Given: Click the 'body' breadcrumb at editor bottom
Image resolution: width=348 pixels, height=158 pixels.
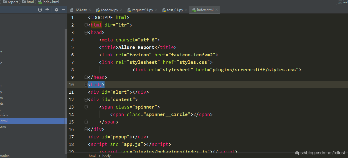Looking at the screenshot, I should (106, 156).
